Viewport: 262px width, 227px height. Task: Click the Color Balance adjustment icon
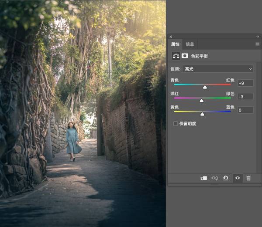[176, 56]
